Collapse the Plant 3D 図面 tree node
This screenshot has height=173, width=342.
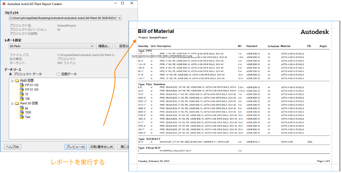(x=12, y=103)
